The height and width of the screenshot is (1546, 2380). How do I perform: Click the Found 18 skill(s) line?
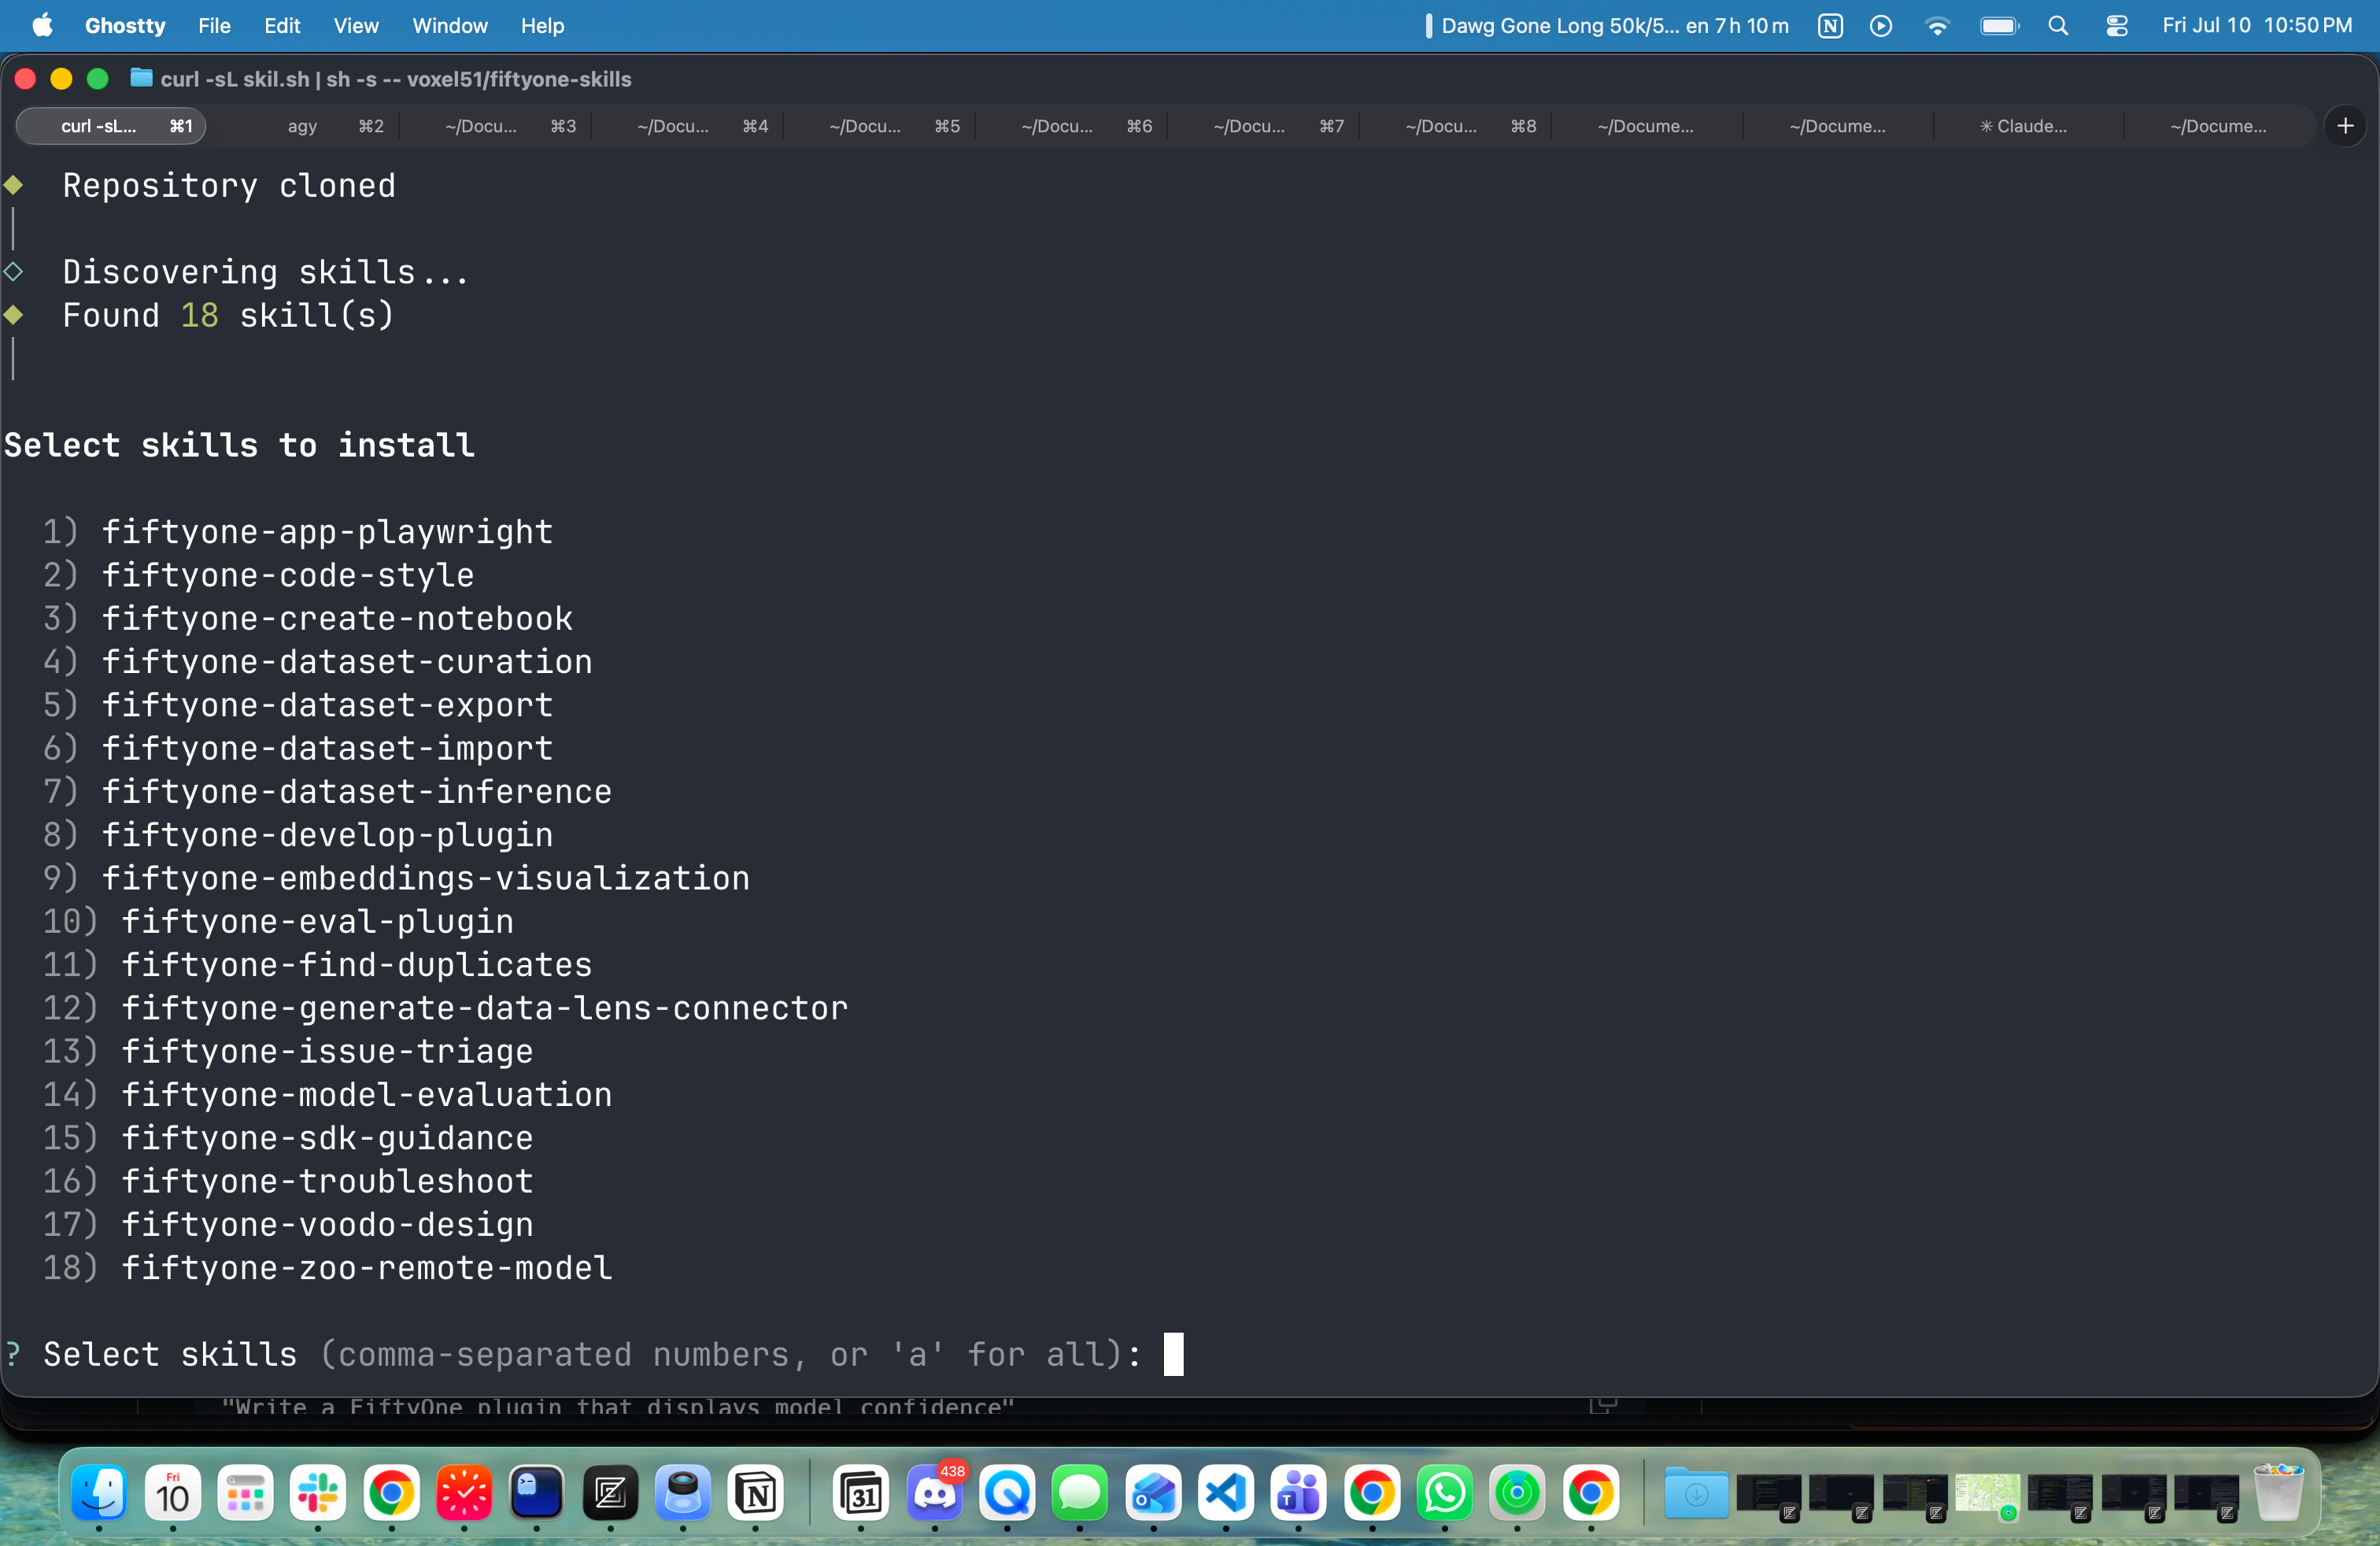(228, 315)
